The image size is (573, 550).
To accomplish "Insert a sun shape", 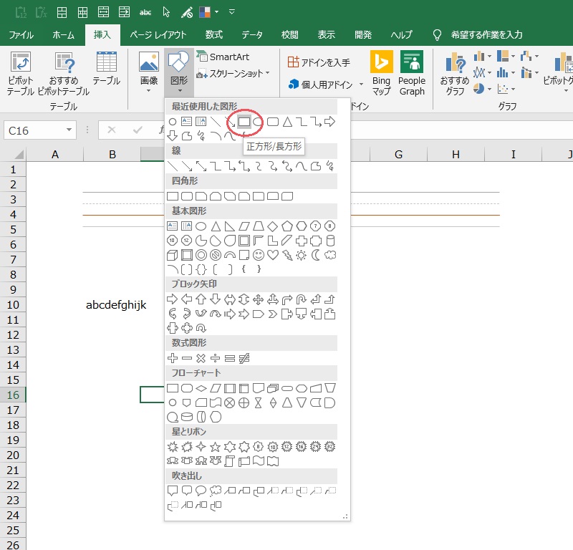I will [x=301, y=255].
